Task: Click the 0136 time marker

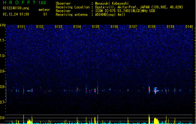Action: 114,27
